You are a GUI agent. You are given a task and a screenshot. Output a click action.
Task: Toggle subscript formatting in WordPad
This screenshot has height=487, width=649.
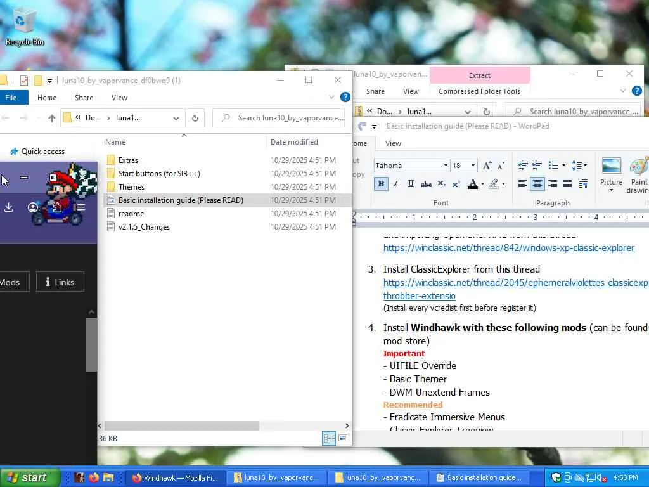tap(441, 184)
